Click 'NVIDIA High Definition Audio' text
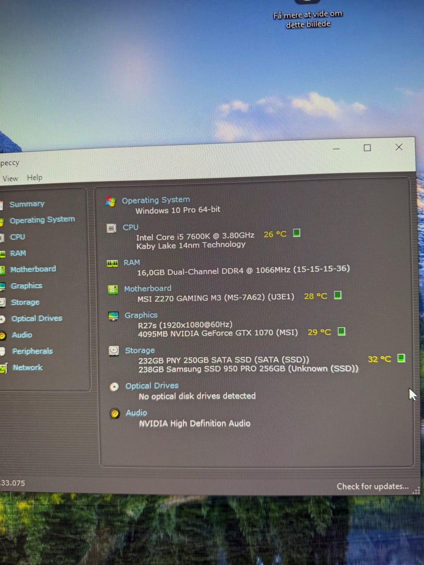Screen dimensions: 424x565 coord(195,423)
